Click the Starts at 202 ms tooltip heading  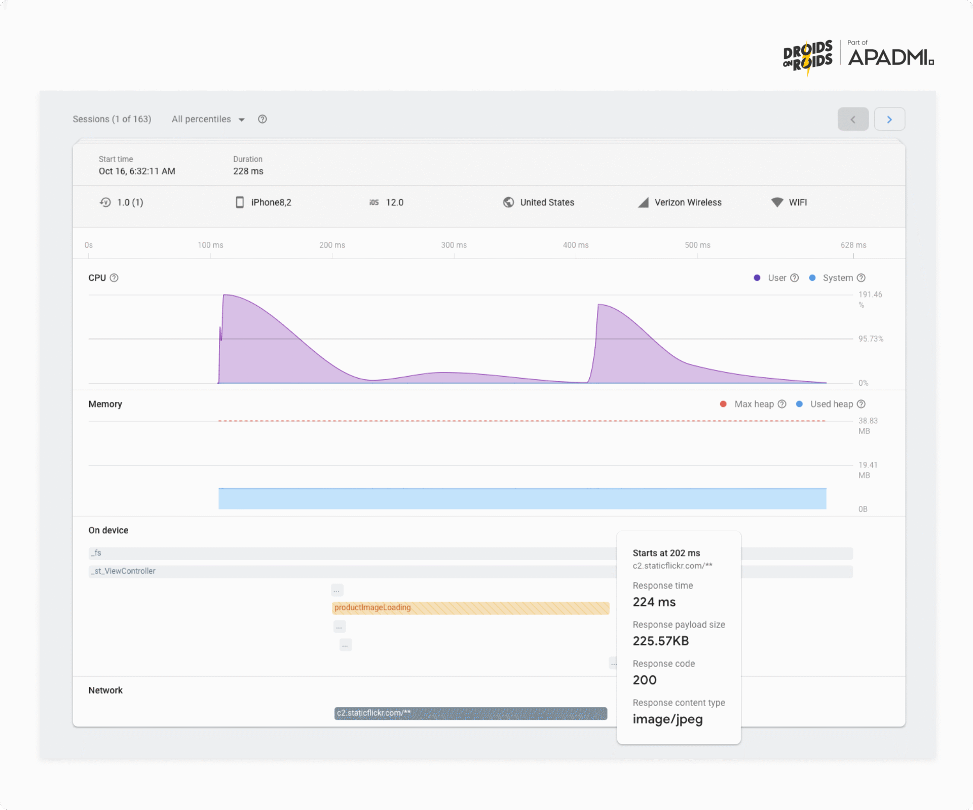pos(666,553)
